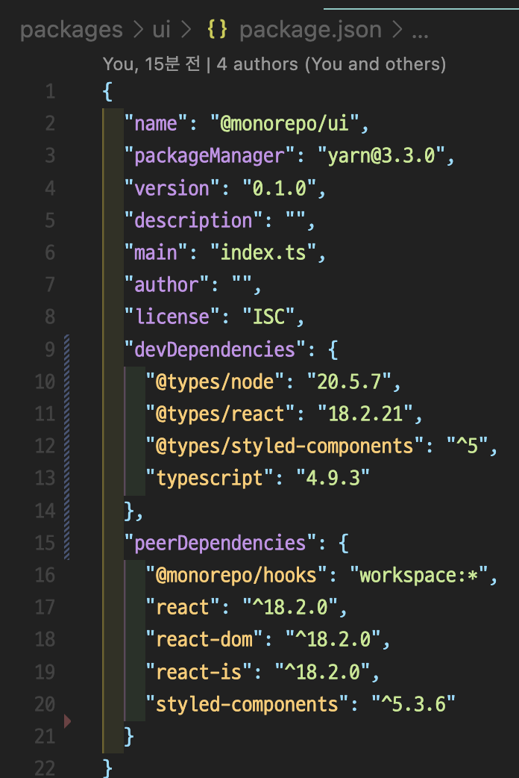Viewport: 519px width, 778px height.
Task: Click the JSON braces file icon
Action: click(217, 29)
